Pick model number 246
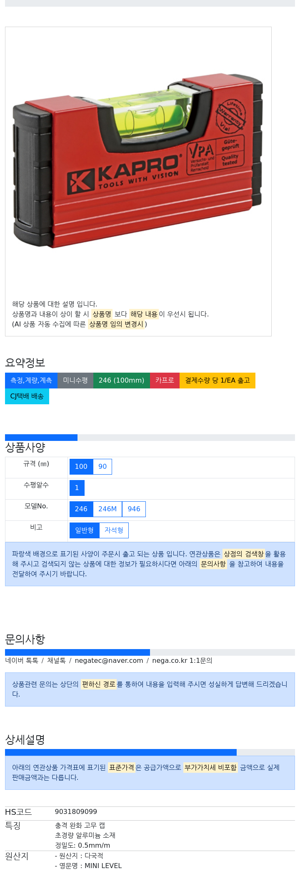 pyautogui.click(x=81, y=509)
